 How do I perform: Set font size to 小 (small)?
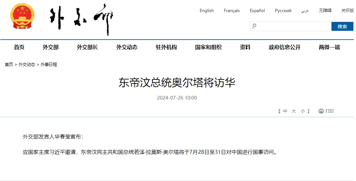pyautogui.click(x=303, y=111)
